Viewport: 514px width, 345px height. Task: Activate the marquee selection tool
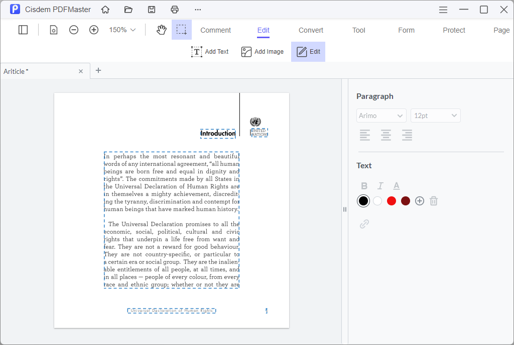point(182,30)
